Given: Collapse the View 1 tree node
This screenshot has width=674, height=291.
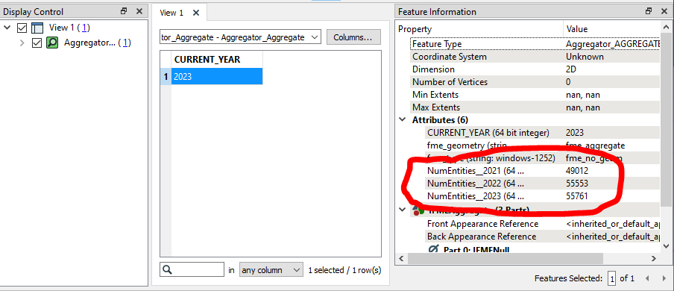Looking at the screenshot, I should click(7, 28).
